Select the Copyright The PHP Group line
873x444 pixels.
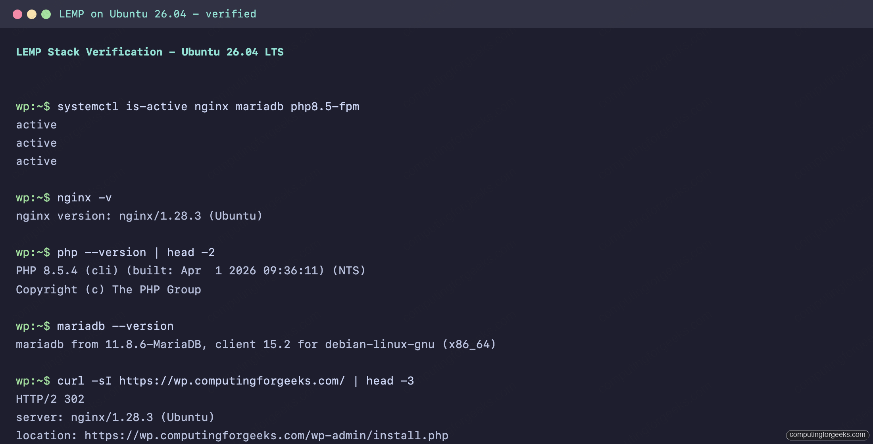(108, 289)
